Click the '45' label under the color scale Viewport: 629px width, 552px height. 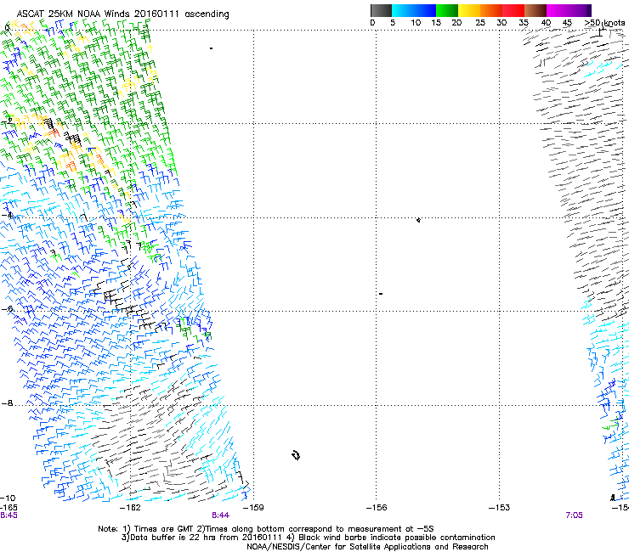pos(567,23)
